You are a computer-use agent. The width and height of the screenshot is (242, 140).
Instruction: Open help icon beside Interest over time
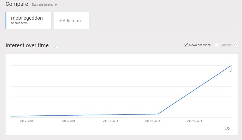56,46
